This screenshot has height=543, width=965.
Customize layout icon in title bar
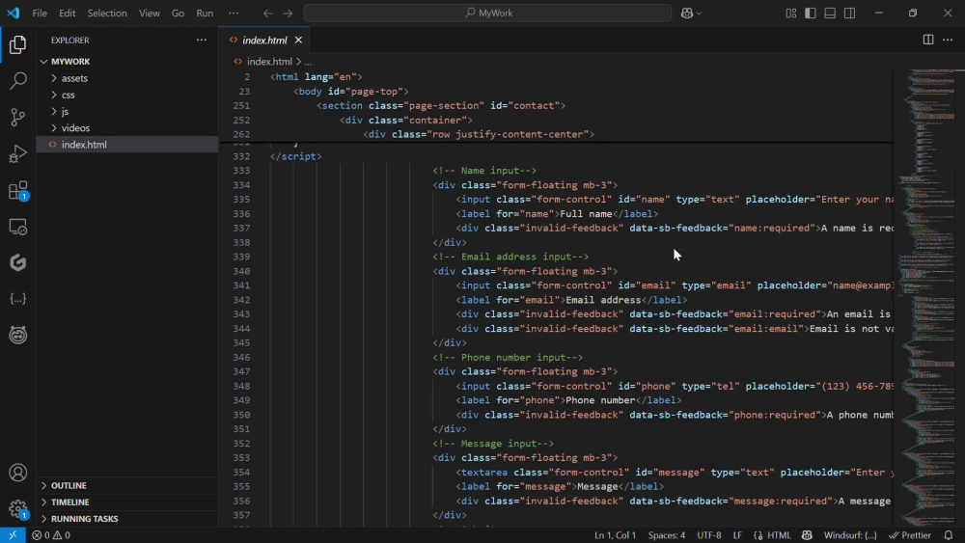(791, 13)
